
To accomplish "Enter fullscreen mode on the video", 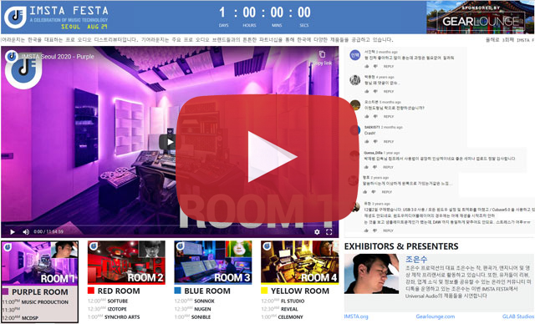I will tap(329, 232).
